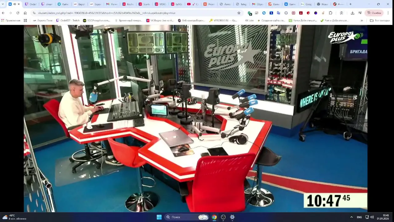Click the green shield extension with badge
The width and height of the screenshot is (394, 222).
[250, 13]
